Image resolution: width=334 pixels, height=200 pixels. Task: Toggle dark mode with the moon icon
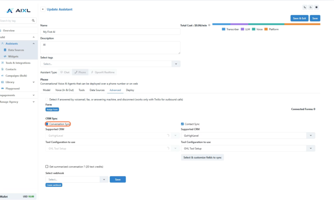(311, 7)
